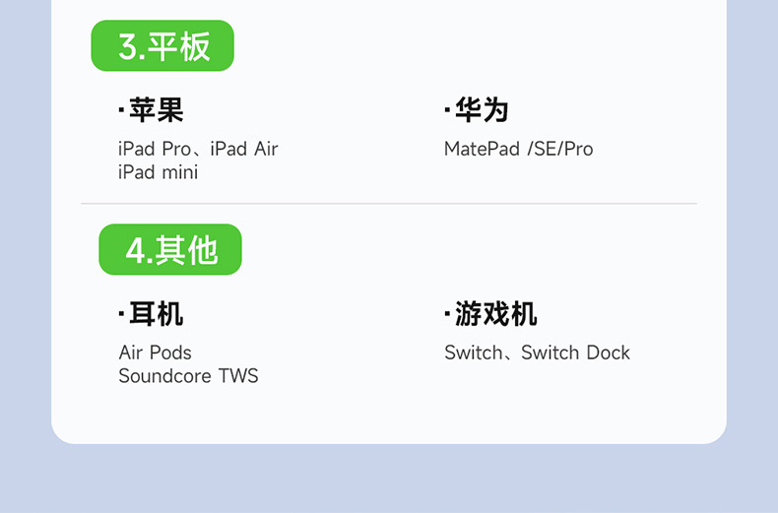Image resolution: width=778 pixels, height=513 pixels.
Task: Click the green 3.平板 badge
Action: point(162,46)
